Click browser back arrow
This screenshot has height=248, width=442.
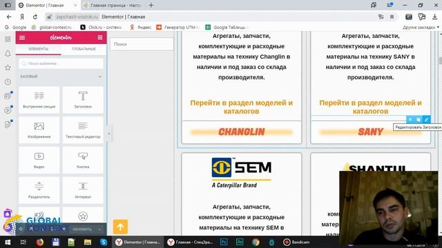pyautogui.click(x=9, y=17)
